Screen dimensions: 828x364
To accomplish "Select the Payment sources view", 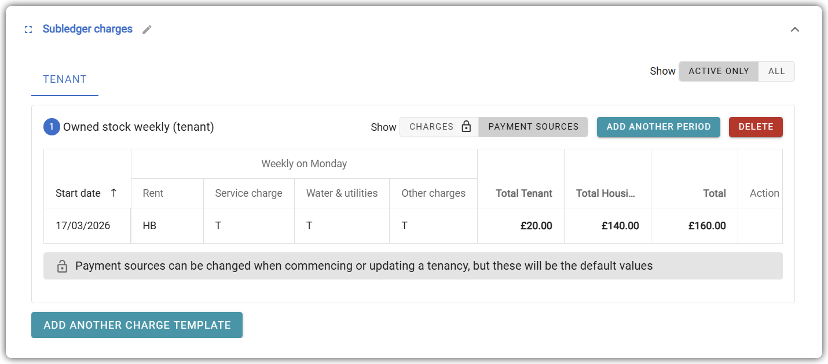I will pos(533,127).
